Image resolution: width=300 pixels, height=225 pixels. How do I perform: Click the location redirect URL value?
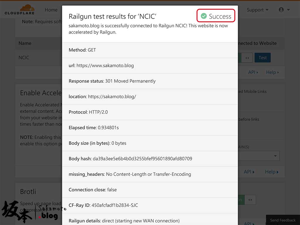point(112,97)
